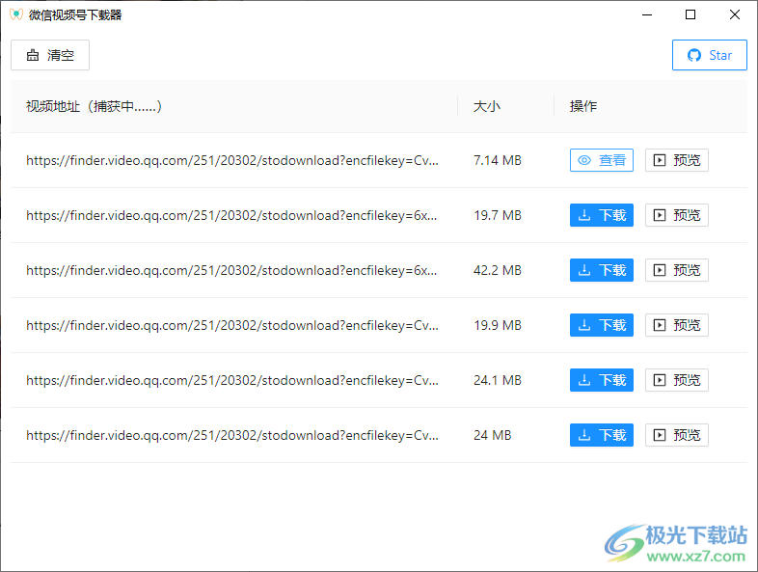Click the 24 MB size cell

pos(492,435)
